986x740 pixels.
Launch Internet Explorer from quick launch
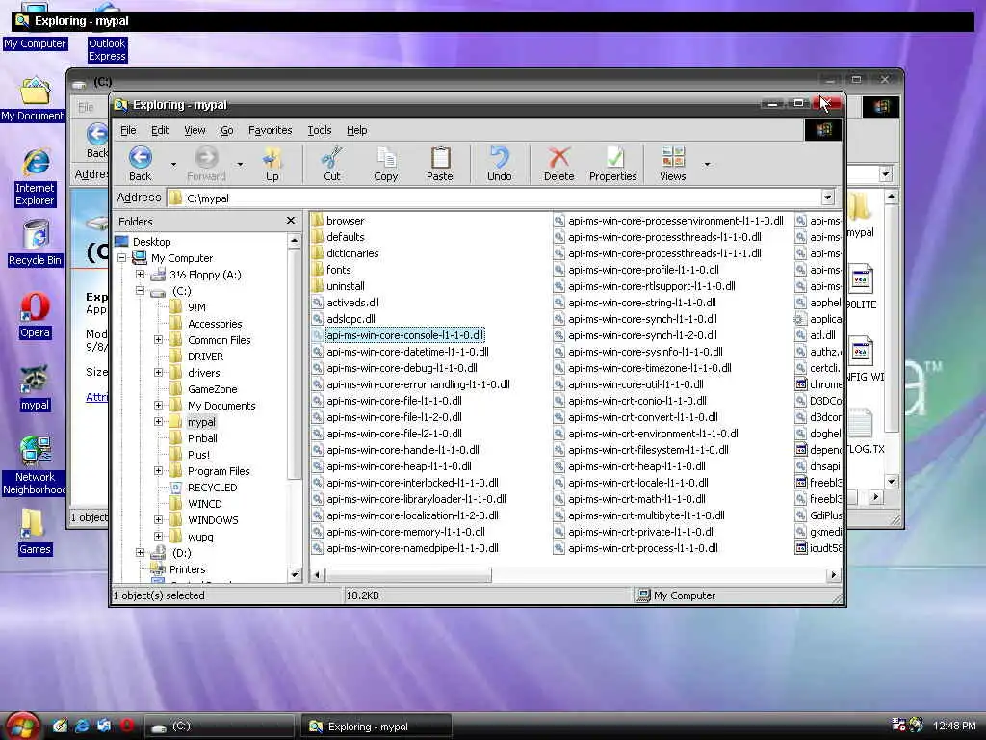(x=82, y=726)
